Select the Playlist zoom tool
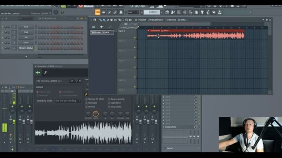Screen dimensions: 282x158 tap(126, 20)
